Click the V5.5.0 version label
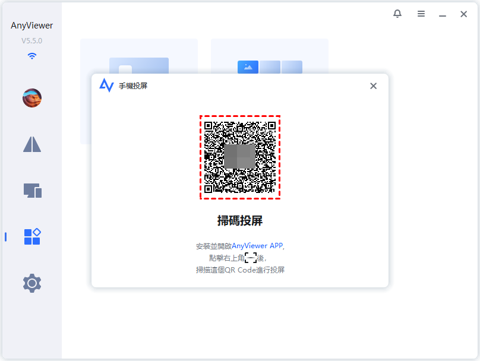Screen dimensions: 480x361 coord(31,40)
